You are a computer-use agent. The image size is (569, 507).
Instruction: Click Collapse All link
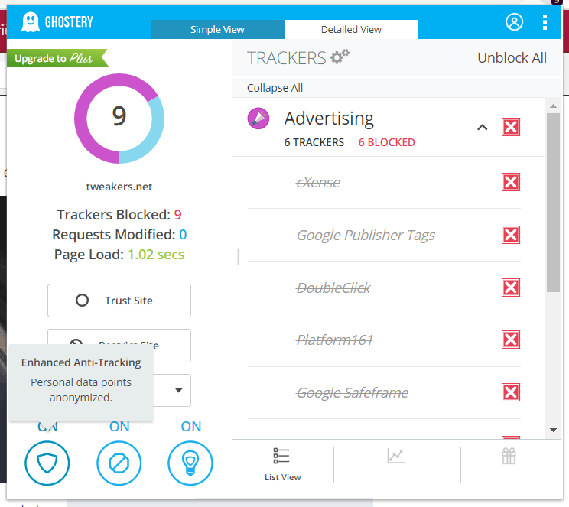point(275,88)
